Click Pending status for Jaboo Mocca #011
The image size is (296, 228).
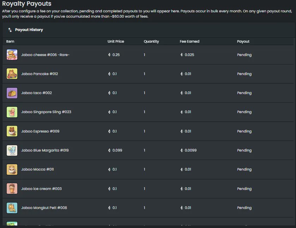244,170
